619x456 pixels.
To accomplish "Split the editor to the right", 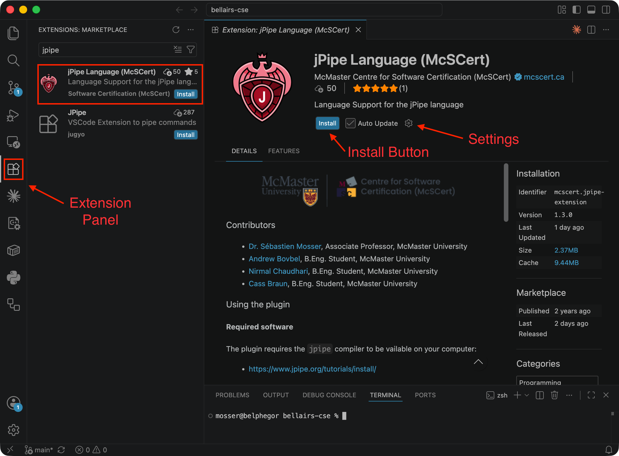I will (x=591, y=30).
